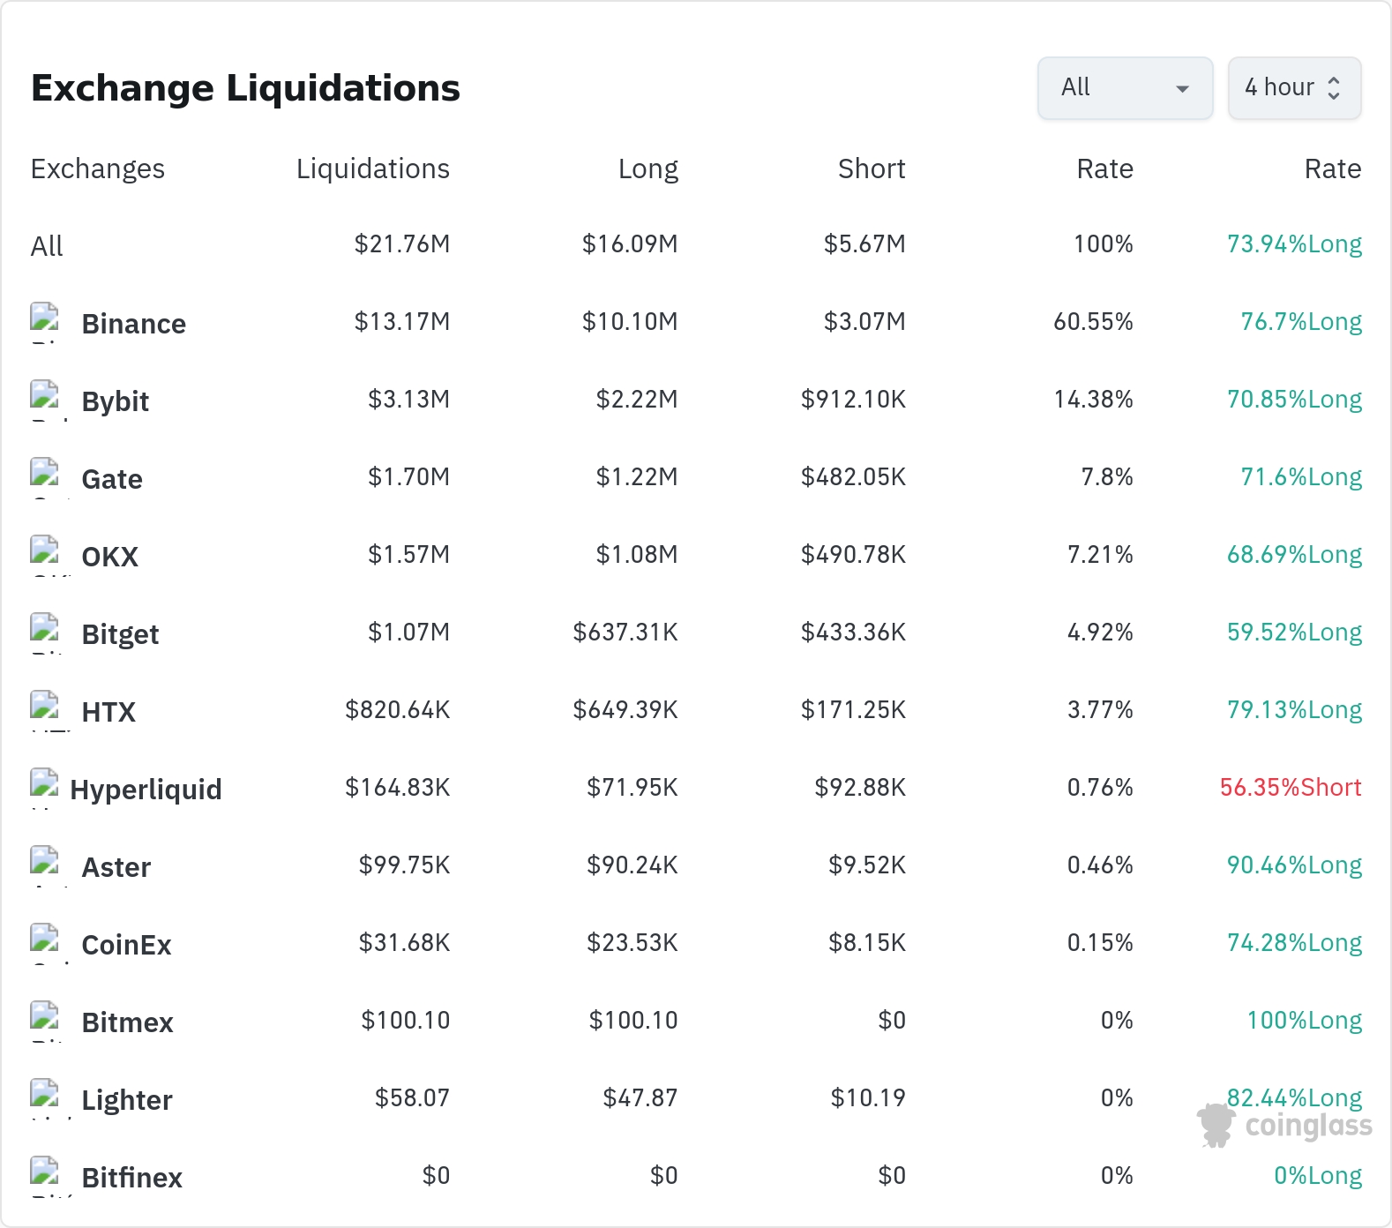Click the coinglass watermark logo

1284,1126
